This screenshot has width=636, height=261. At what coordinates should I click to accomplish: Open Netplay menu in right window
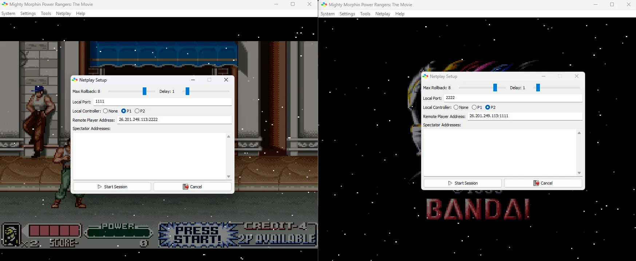[x=383, y=14]
